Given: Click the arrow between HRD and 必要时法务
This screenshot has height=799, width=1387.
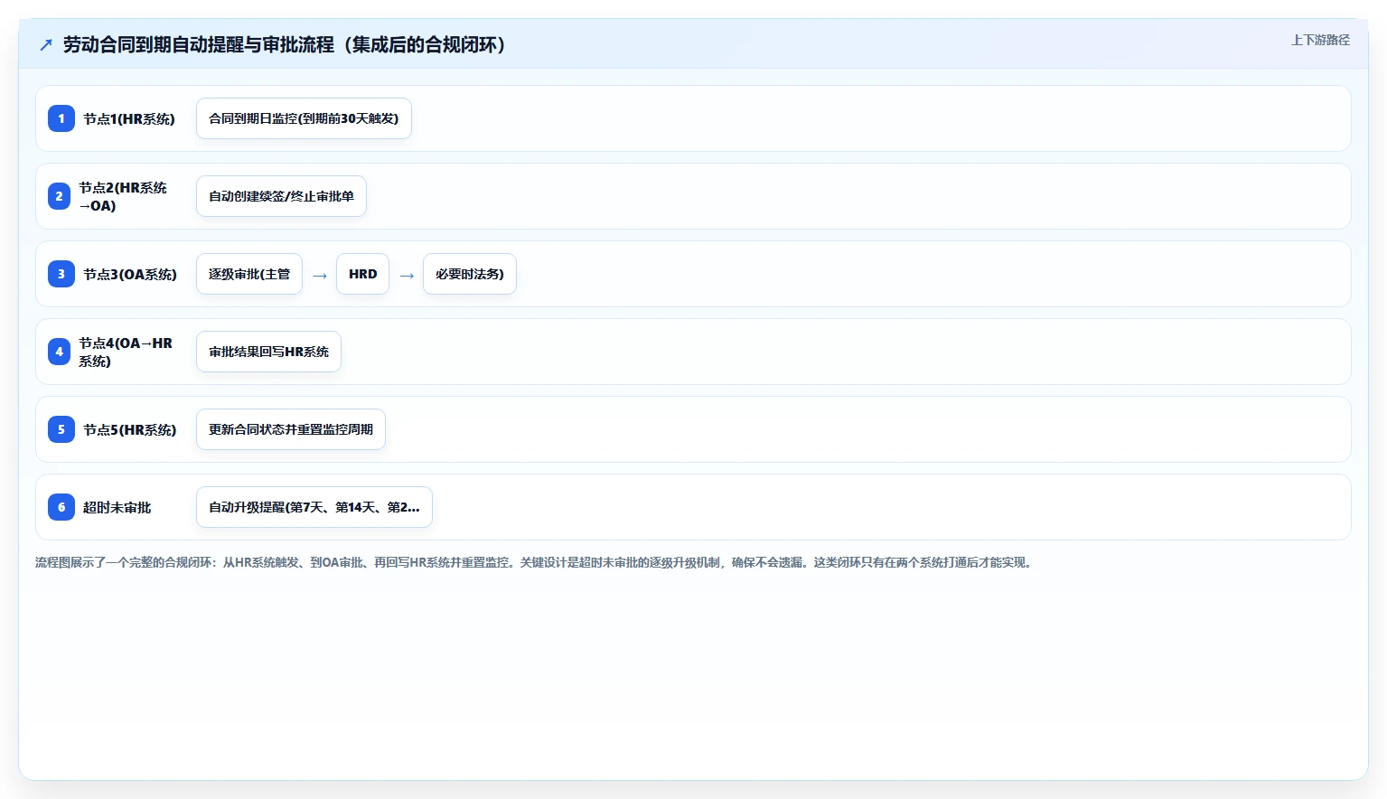Looking at the screenshot, I should tap(407, 276).
